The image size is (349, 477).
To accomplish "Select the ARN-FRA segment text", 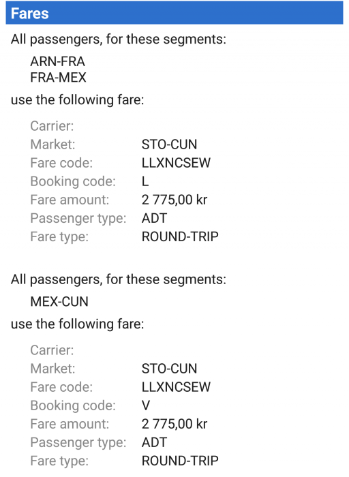I will pos(57,61).
